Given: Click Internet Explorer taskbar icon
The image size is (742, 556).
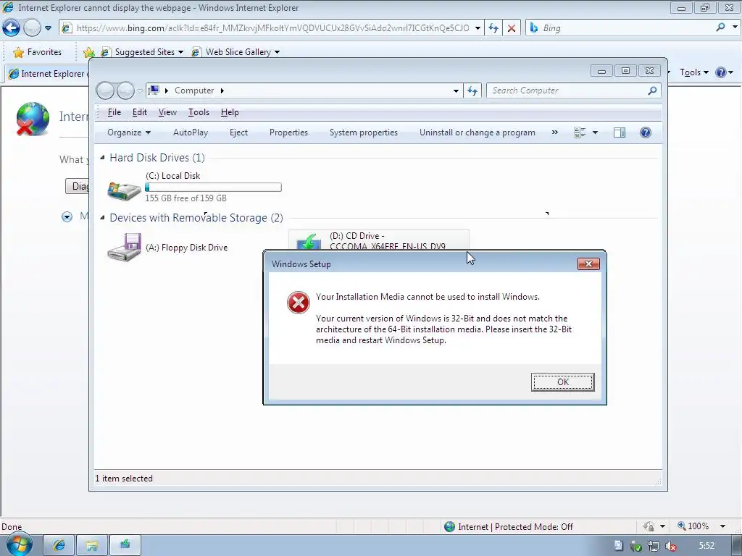Looking at the screenshot, I should [x=59, y=545].
